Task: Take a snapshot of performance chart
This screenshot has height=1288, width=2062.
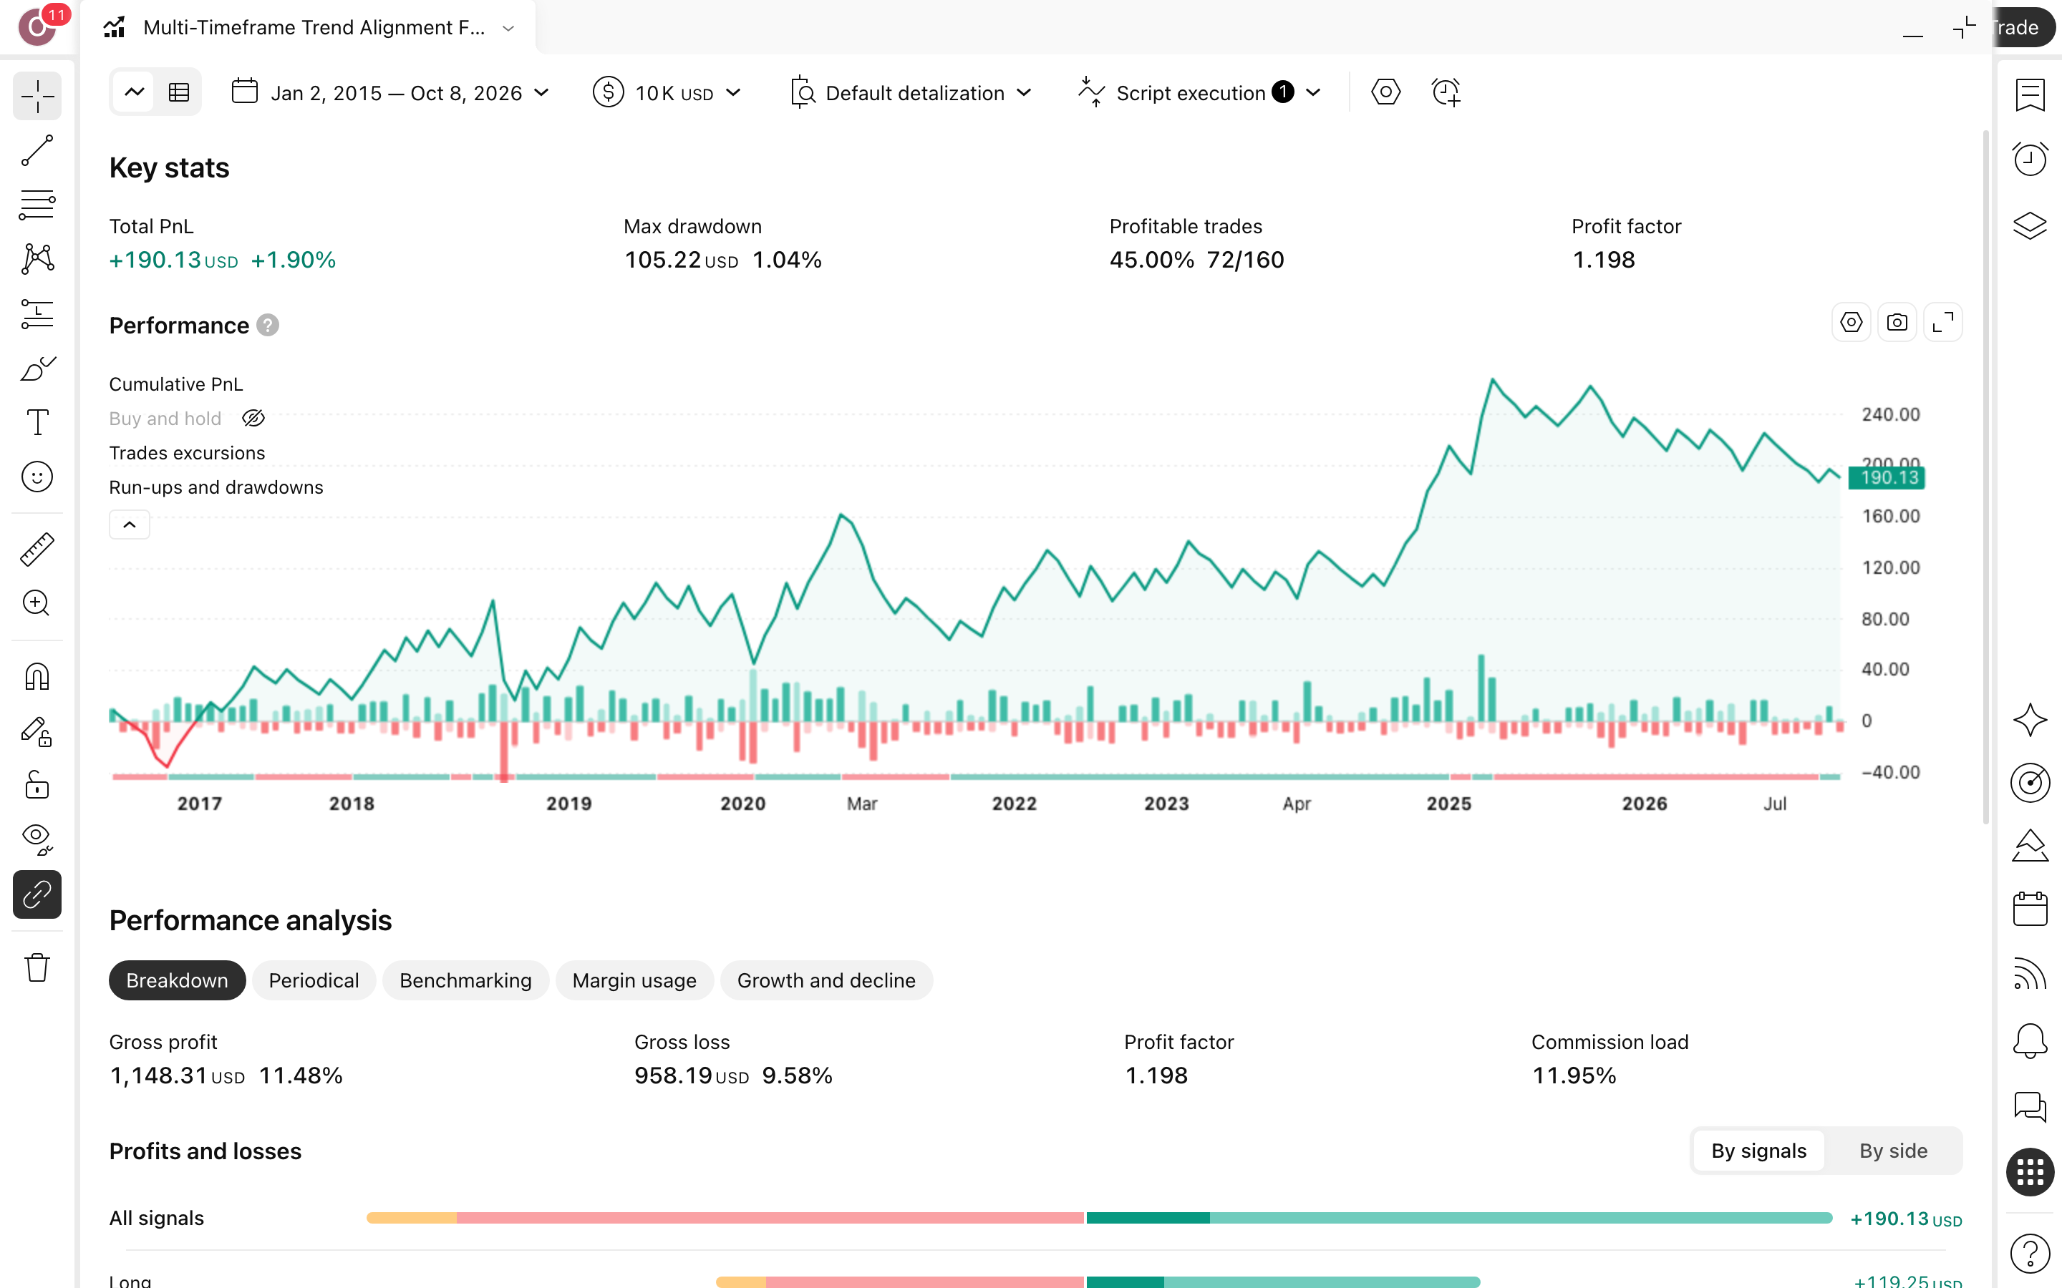Action: (1897, 323)
